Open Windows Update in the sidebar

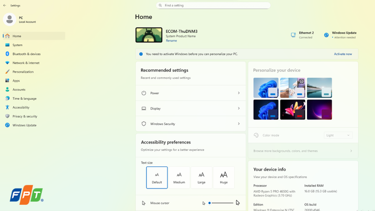(34, 125)
